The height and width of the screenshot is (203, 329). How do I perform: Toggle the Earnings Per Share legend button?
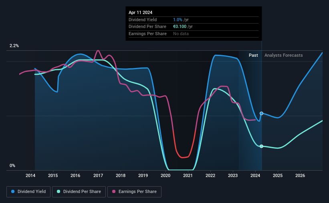coord(134,192)
